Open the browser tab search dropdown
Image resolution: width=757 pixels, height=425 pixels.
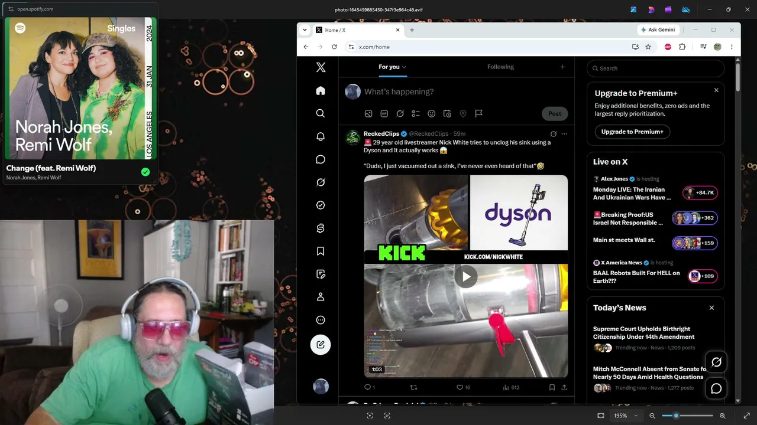305,30
